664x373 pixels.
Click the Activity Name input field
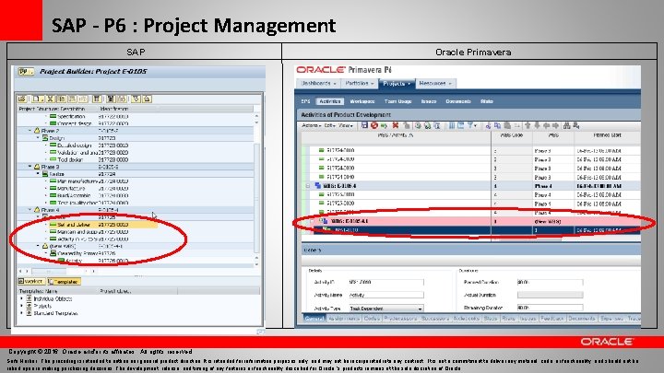pyautogui.click(x=385, y=295)
